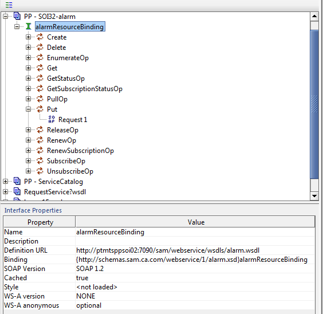Click the Create operation arrows icon

[x=40, y=37]
